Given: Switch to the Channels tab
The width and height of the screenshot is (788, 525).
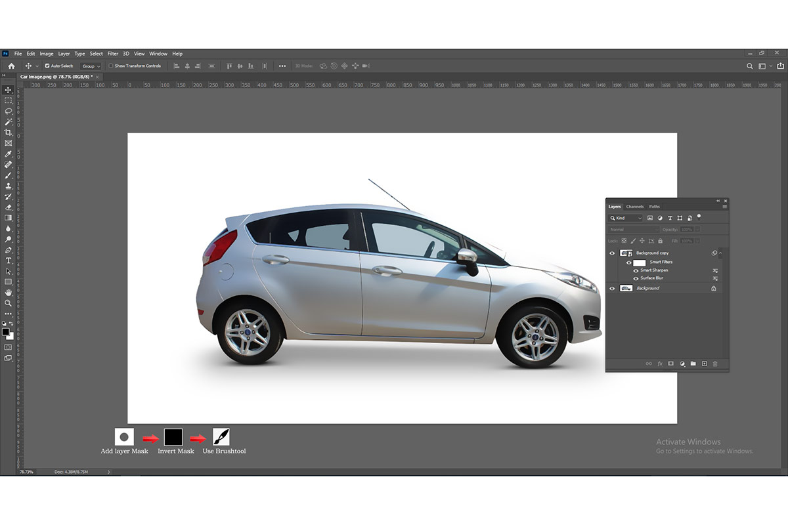Looking at the screenshot, I should pyautogui.click(x=634, y=207).
